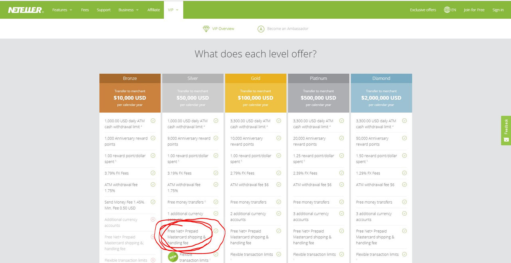The width and height of the screenshot is (511, 263).
Task: Open the globe language icon
Action: [447, 10]
